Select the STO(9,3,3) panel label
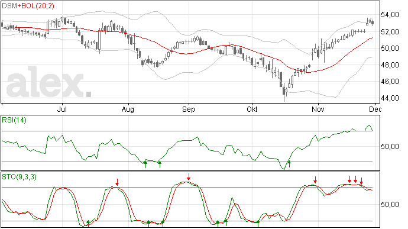Screen dimensions: 408x229 click(x=20, y=177)
